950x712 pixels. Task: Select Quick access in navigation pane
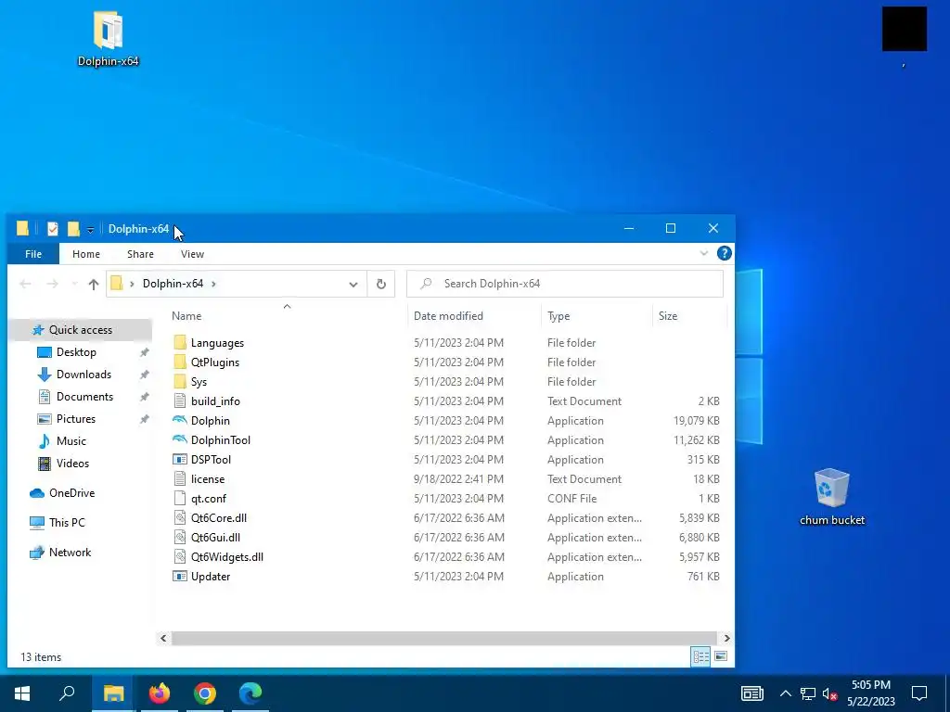pos(81,330)
